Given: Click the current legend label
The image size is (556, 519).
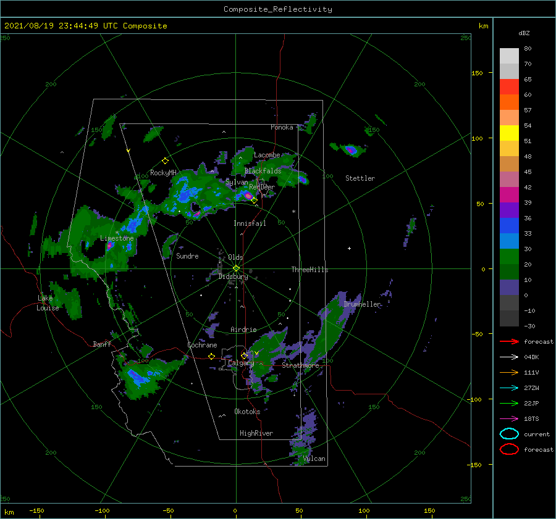Looking at the screenshot, I should point(537,434).
